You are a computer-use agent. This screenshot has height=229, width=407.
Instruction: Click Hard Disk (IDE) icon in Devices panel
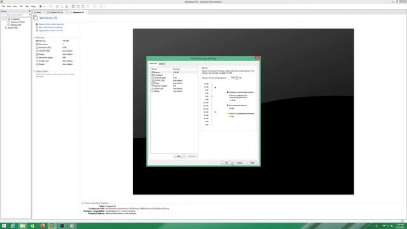[x=37, y=48]
